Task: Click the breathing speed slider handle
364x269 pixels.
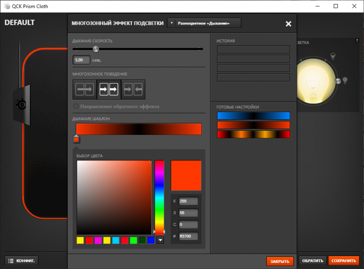Action: coord(95,49)
